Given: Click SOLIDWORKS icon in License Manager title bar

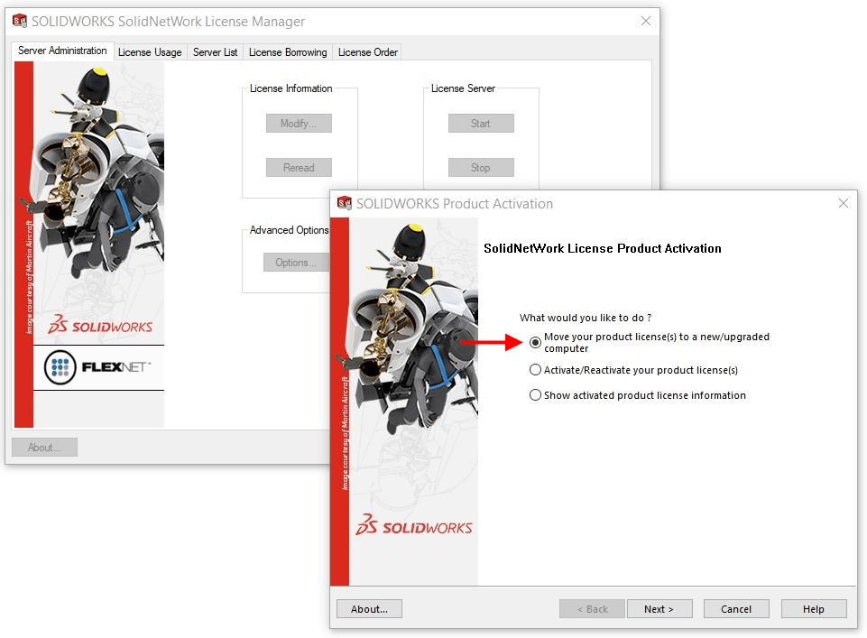Looking at the screenshot, I should tap(20, 21).
